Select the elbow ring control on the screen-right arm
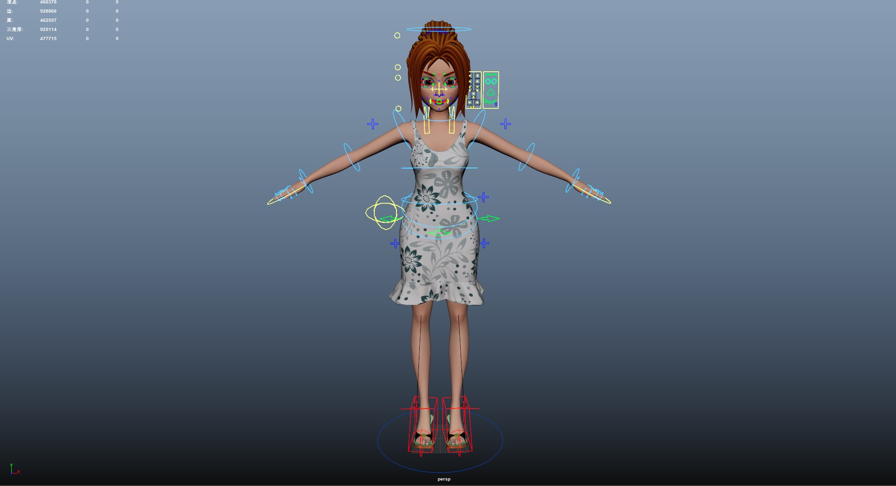 tap(526, 157)
